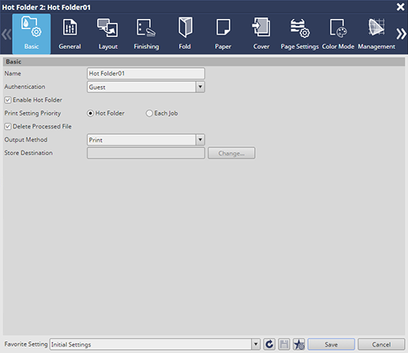Uncheck Delete Processed File
The width and height of the screenshot is (408, 353).
8,127
